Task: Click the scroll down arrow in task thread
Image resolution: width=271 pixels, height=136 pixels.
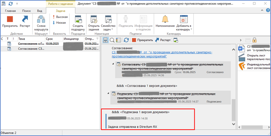Action: (x=234, y=124)
